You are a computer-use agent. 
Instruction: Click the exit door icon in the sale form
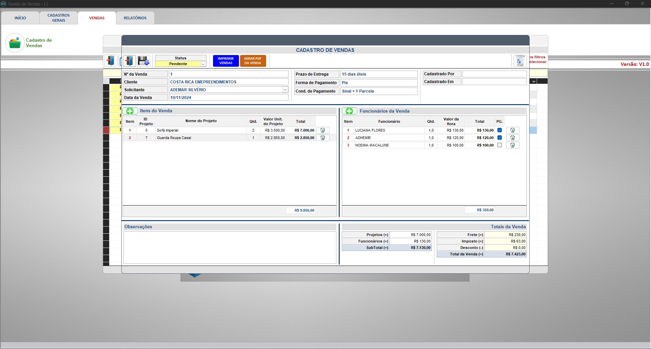pos(129,61)
